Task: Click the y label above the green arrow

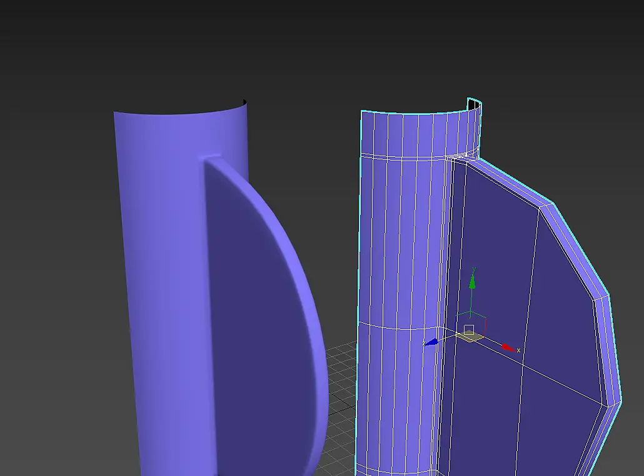Action: pos(473,270)
